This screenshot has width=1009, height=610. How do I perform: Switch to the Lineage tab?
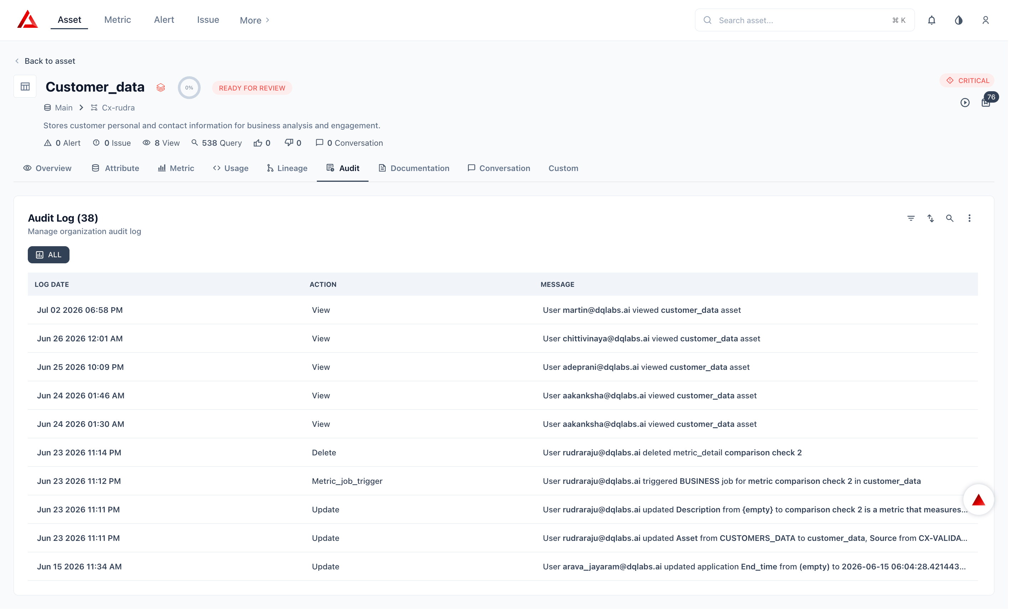[x=287, y=168]
